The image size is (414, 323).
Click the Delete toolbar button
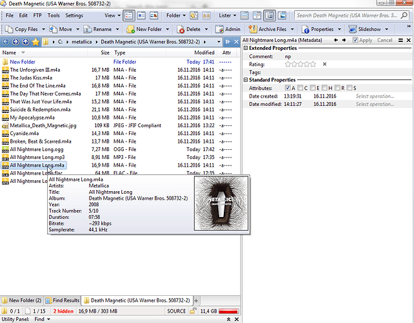189,29
